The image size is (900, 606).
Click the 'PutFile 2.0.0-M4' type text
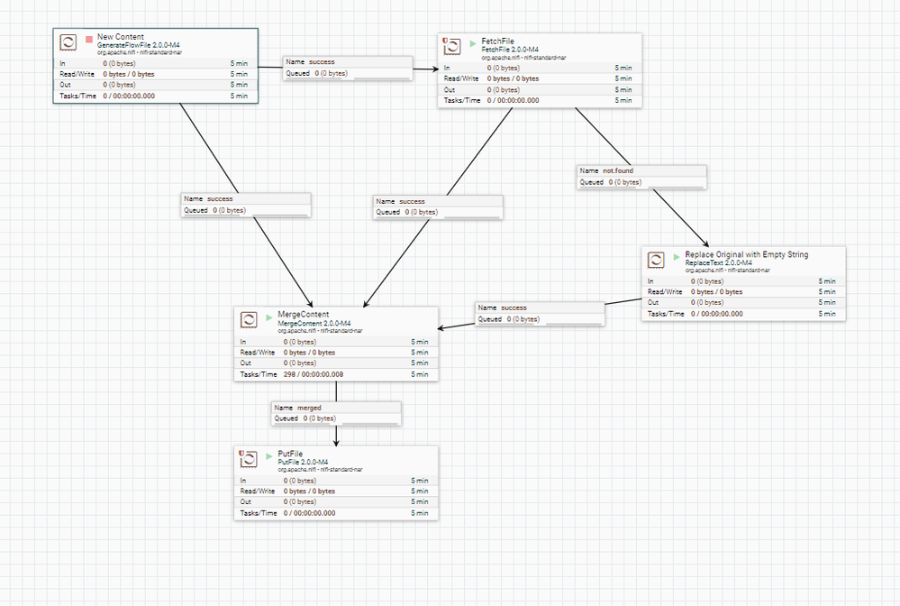(x=303, y=463)
